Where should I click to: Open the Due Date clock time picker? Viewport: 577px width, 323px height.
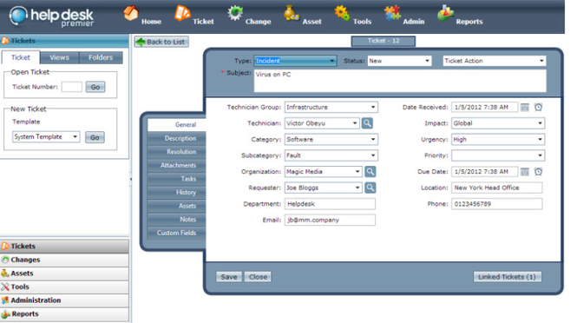point(538,172)
